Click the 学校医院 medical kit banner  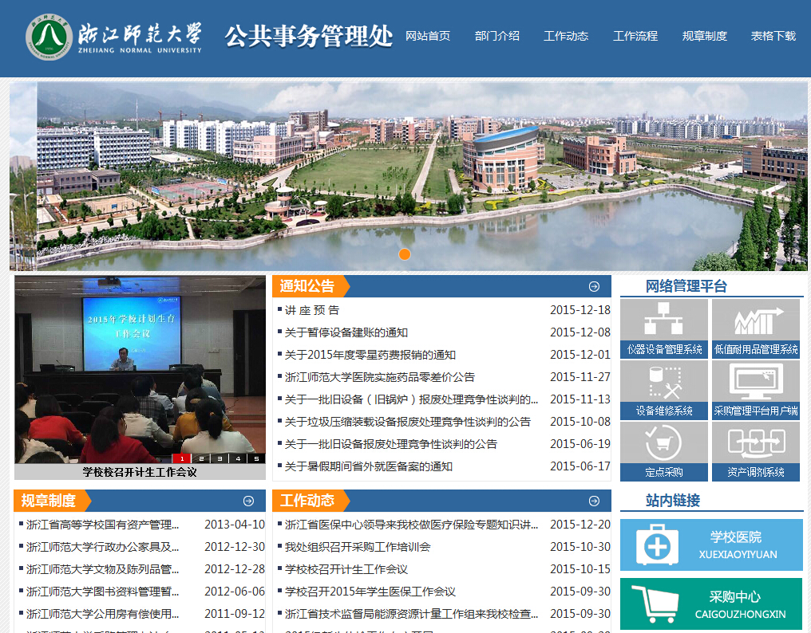710,545
